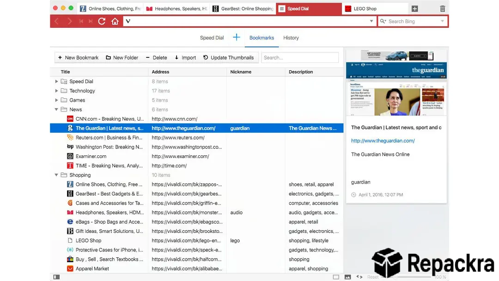
Task: Click the CNN favicon in list
Action: click(70, 119)
